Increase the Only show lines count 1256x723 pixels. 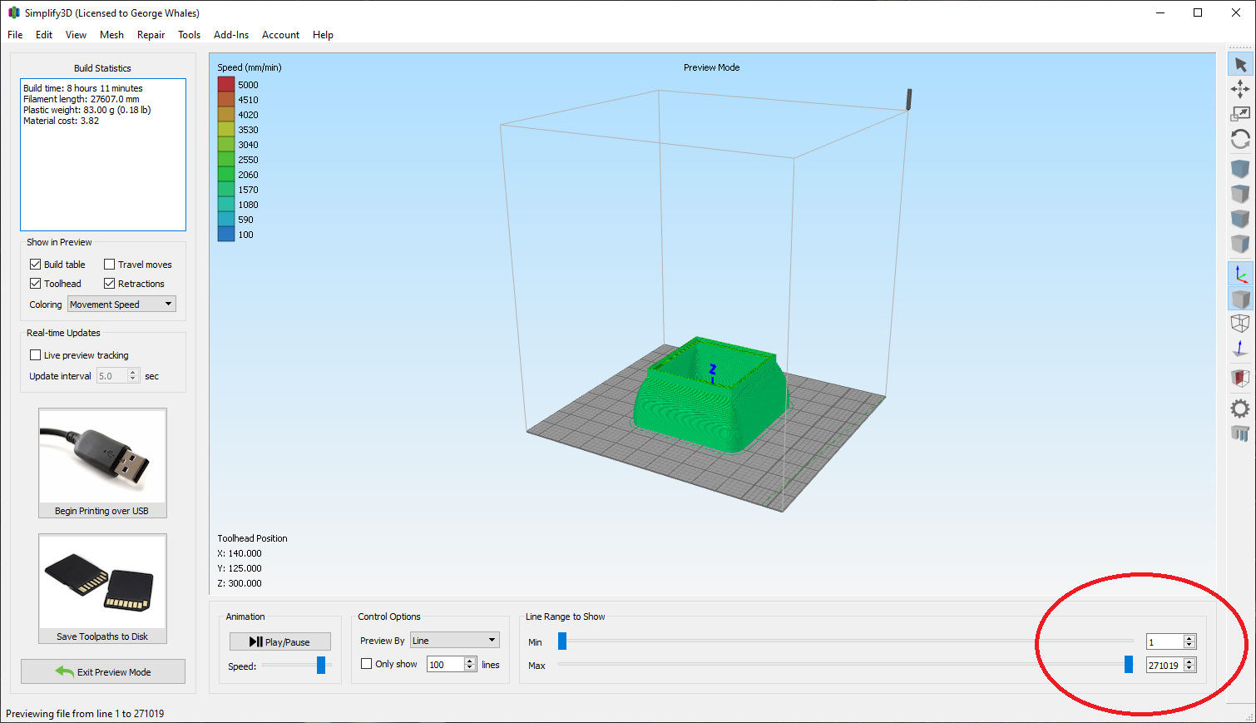pyautogui.click(x=470, y=661)
